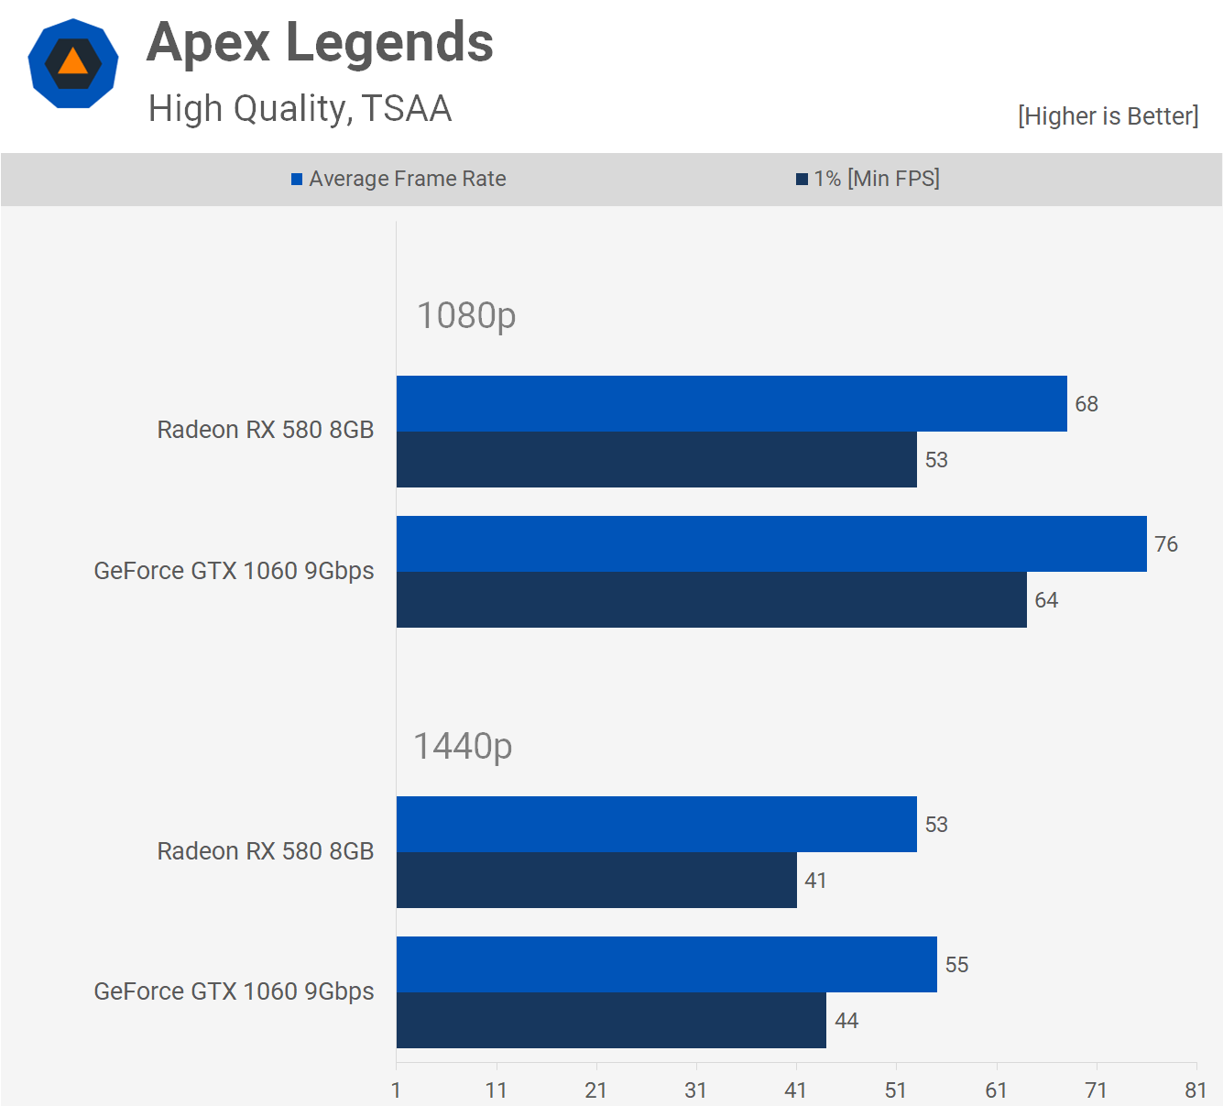Click the 1080p Radeon RX 580 8GB label

(x=265, y=430)
